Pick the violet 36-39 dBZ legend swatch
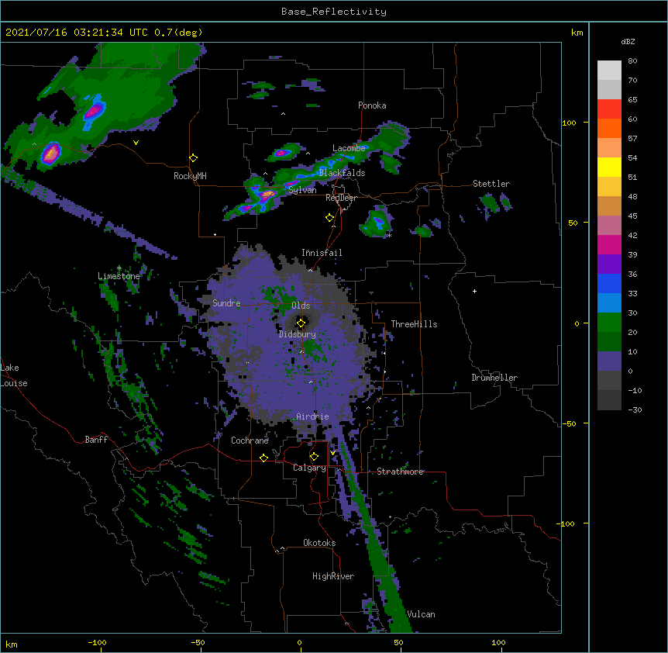 coord(609,264)
